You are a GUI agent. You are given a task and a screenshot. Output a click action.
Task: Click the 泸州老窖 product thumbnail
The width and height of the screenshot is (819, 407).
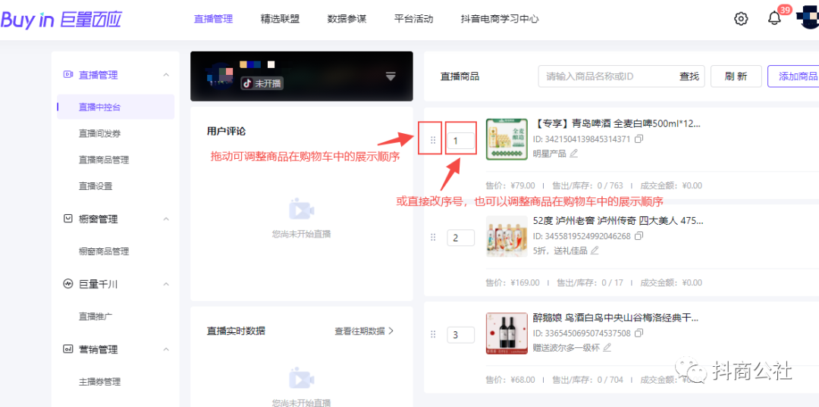506,236
